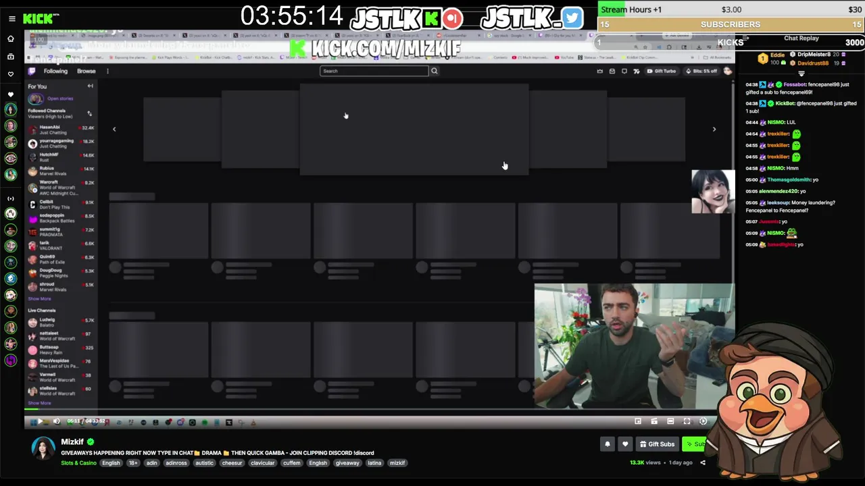The image size is (865, 486).
Task: Collapse chat with arrow beside Chat Replay
Action: (747, 38)
